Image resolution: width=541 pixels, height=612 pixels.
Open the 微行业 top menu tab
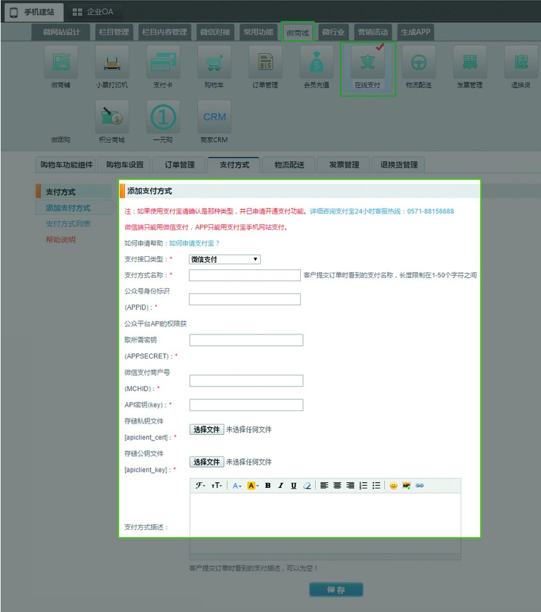tap(333, 32)
